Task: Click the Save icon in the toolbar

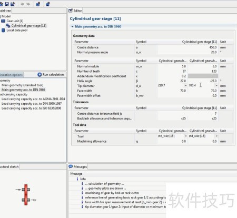Action: coord(7,4)
